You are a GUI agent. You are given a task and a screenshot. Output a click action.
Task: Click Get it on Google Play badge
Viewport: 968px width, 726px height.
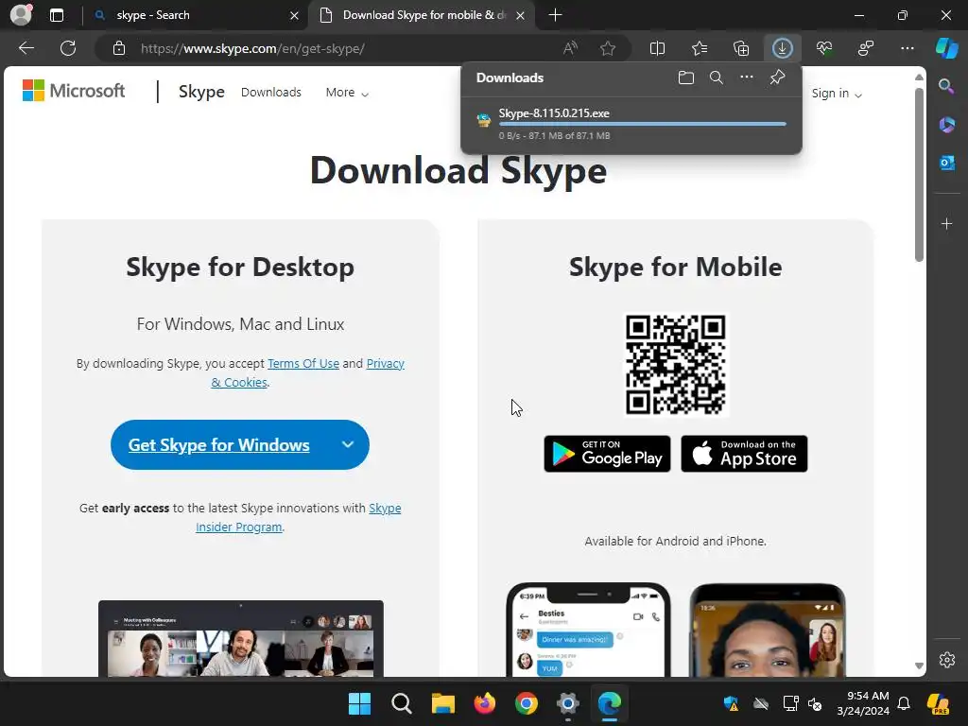tap(607, 454)
